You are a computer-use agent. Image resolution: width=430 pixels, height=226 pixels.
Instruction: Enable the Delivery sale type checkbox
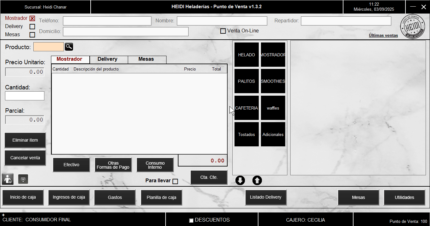click(32, 27)
